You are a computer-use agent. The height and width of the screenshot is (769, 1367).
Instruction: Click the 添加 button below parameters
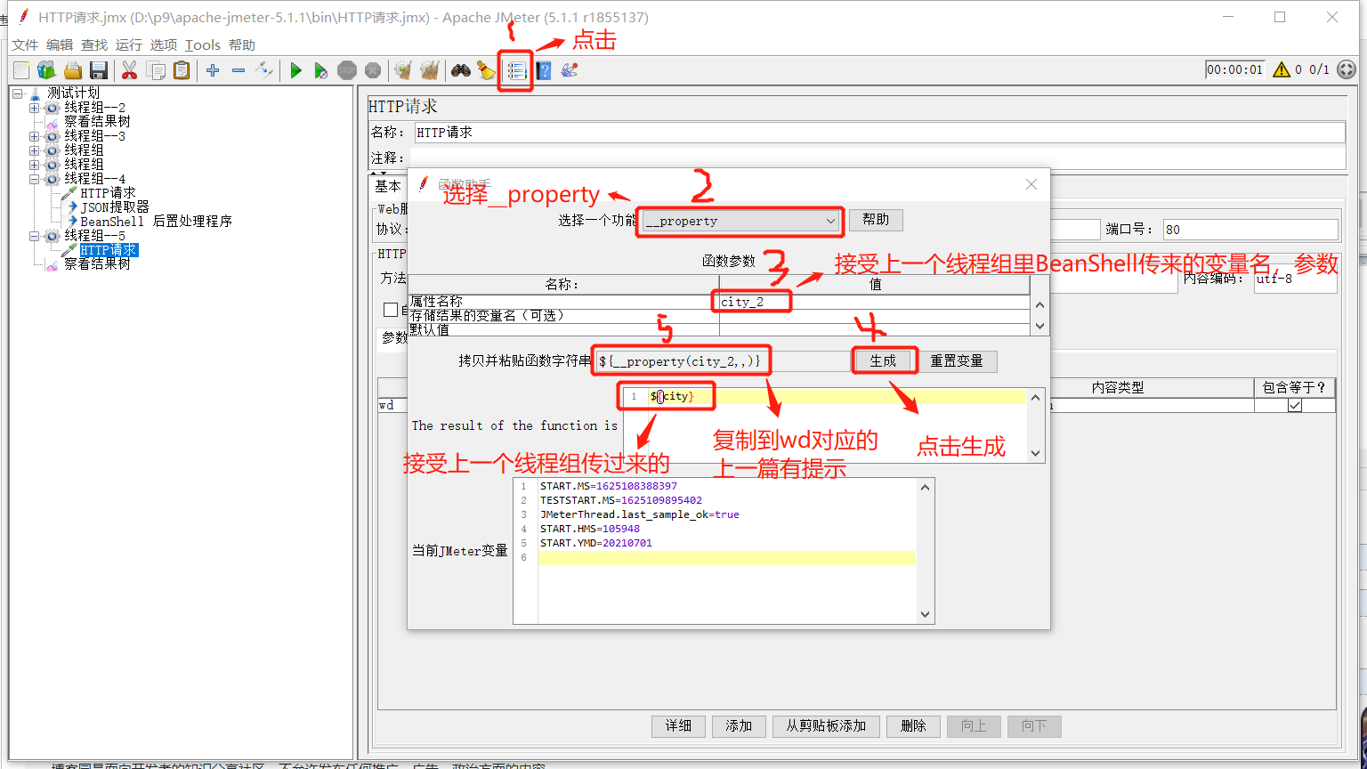739,726
